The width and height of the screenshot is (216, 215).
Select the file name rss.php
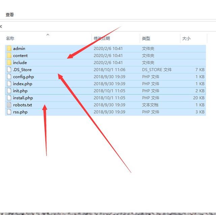click(x=20, y=112)
